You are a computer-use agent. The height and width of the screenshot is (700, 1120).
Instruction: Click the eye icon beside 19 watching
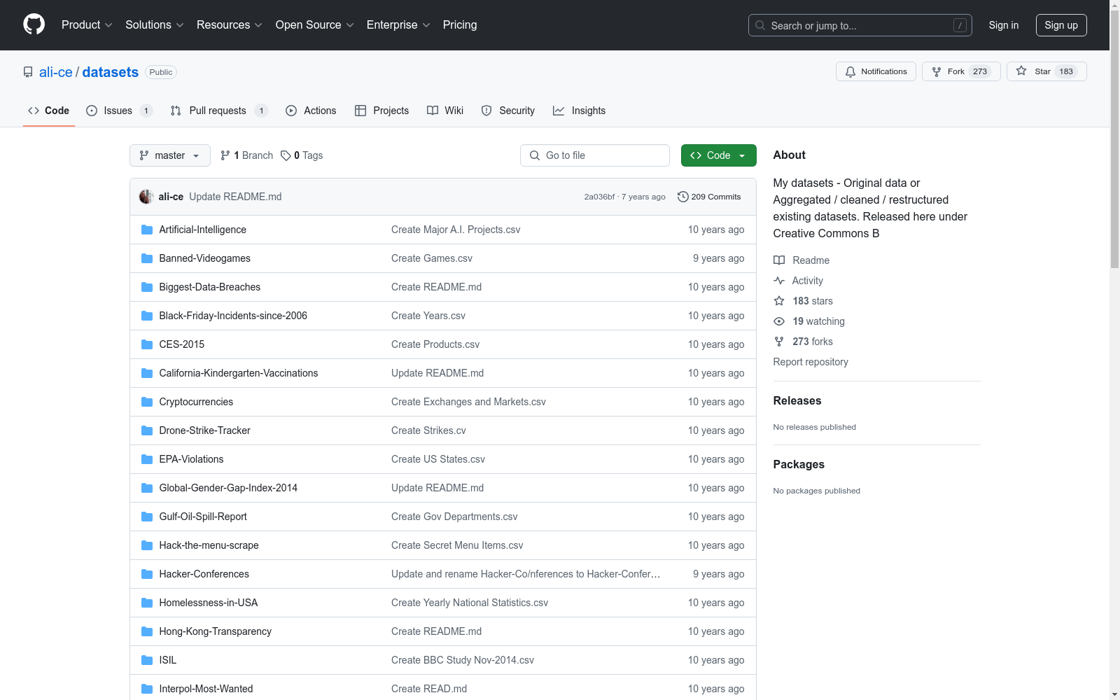(x=779, y=321)
